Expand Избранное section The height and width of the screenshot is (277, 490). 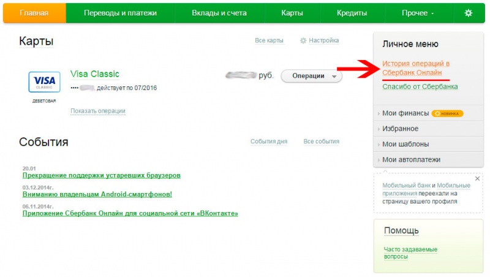400,129
